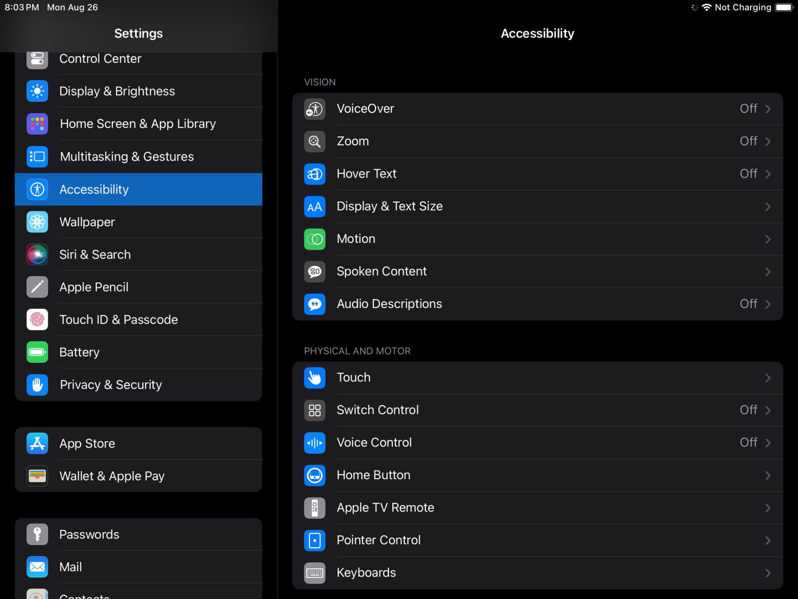Tap the Siri & Search icon

click(x=37, y=255)
